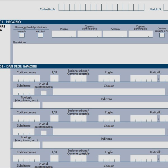Click the 'Bene oggetto del preliminare' label
The image size is (168, 168).
(x=31, y=27)
